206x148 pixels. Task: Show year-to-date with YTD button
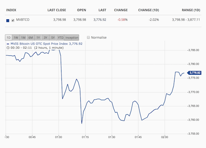tap(60, 38)
